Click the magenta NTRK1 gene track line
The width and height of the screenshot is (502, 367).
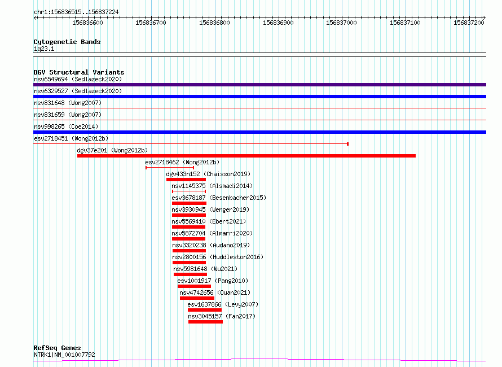(259, 360)
